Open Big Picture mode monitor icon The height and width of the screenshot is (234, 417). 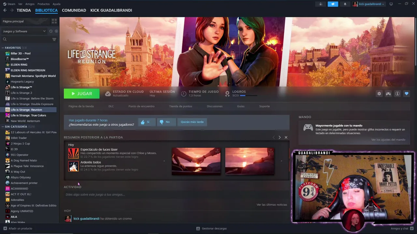(x=391, y=4)
